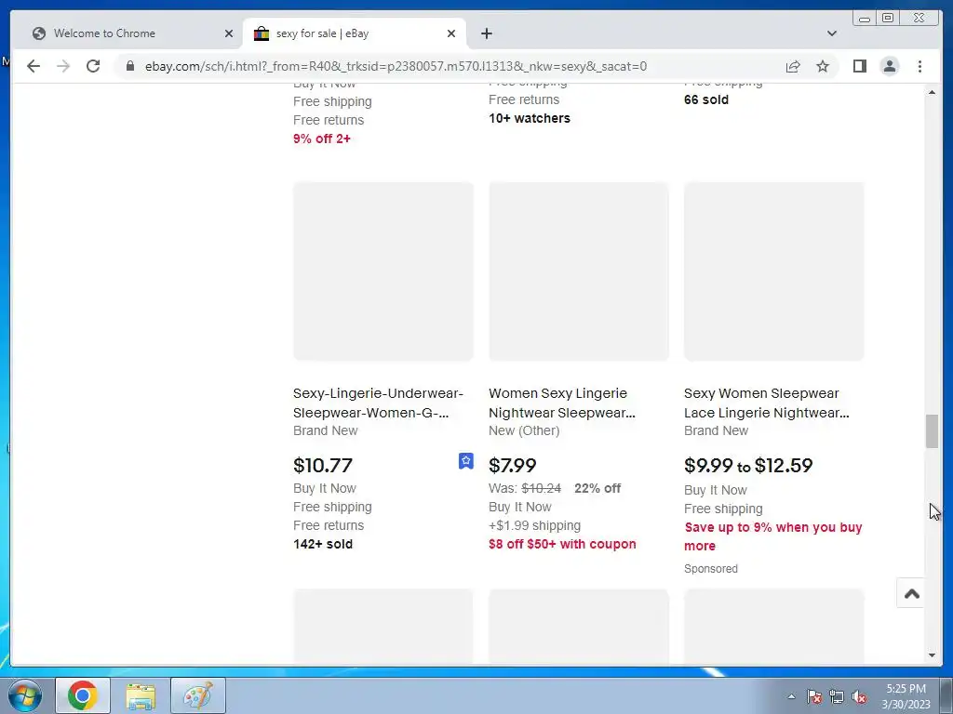
Task: Click the address bar URL
Action: (x=396, y=66)
